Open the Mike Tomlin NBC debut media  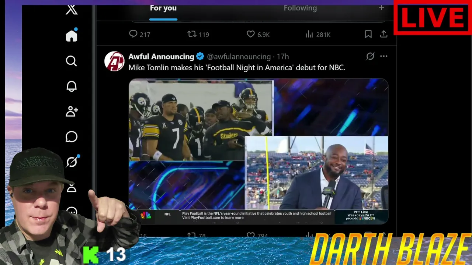(258, 151)
